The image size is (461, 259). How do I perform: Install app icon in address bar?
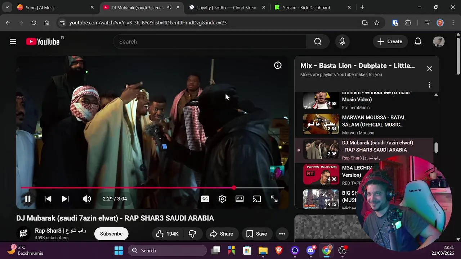365,23
